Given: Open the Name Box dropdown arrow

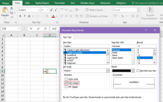Looking at the screenshot, I should point(19,29).
